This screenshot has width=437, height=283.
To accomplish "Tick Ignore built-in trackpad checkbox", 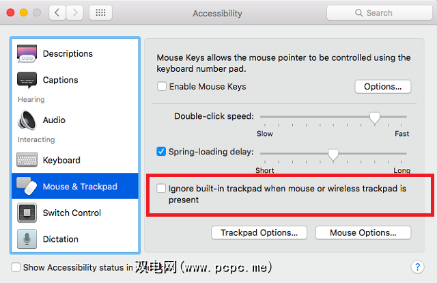I will click(162, 188).
